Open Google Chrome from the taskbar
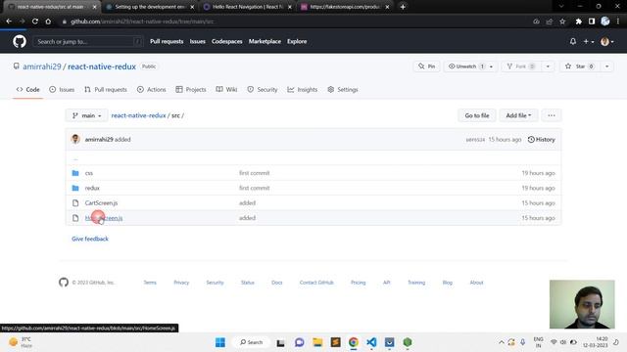Viewport: 627px width, 352px height. 353,342
